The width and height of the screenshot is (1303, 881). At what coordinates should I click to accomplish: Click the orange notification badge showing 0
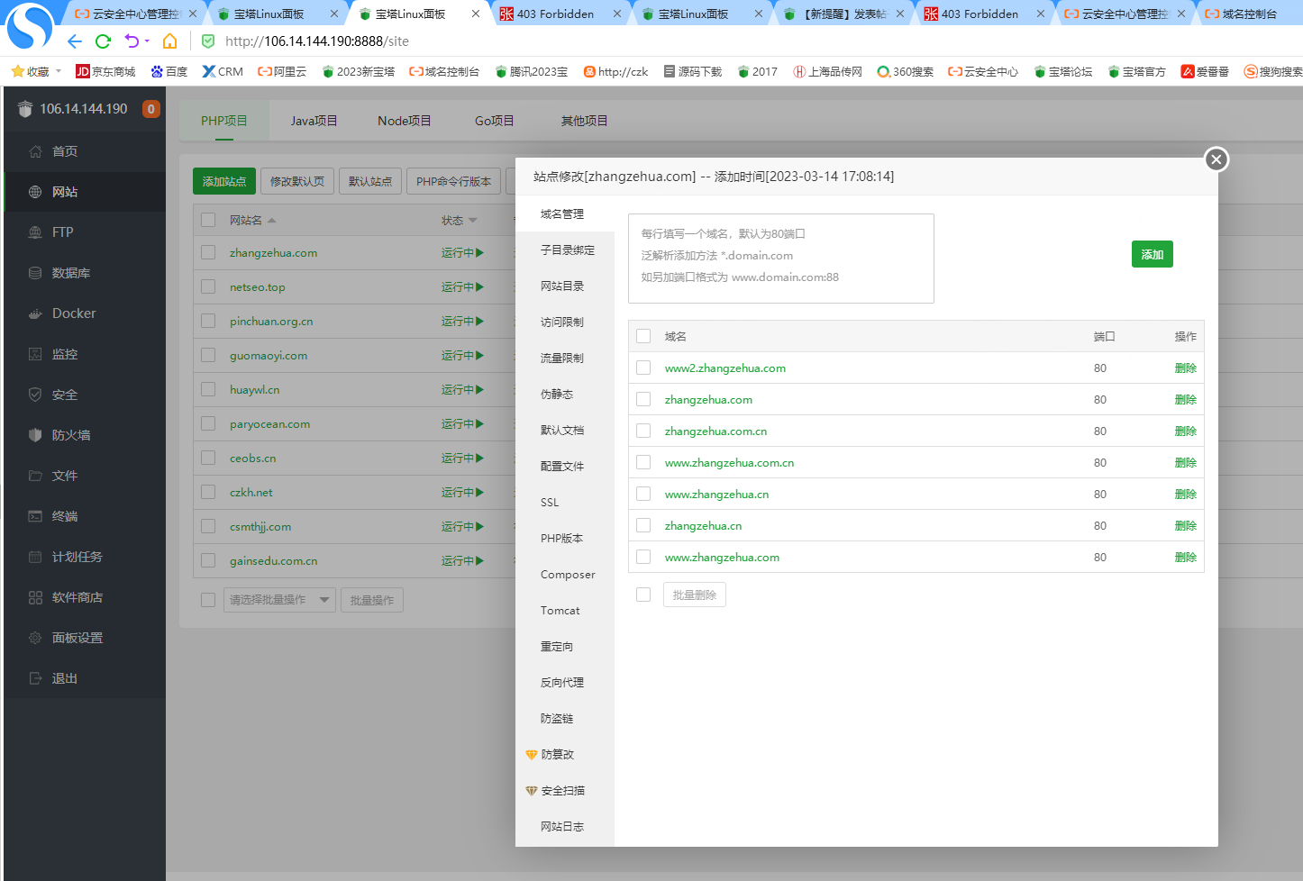click(151, 109)
